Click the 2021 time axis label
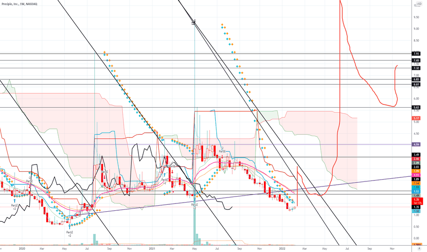This screenshot has height=252, width=427. (152, 249)
